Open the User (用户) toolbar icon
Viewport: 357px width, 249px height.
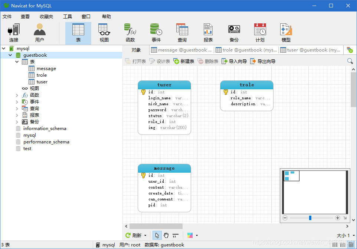(40, 33)
